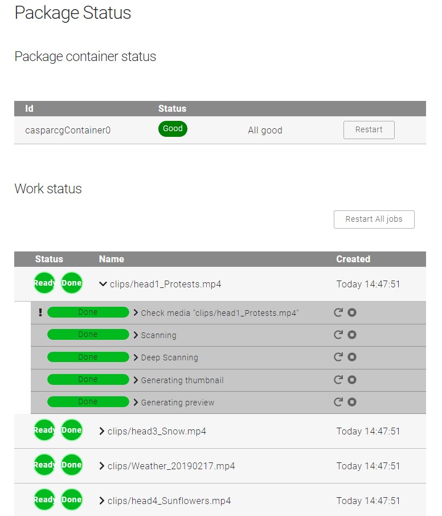Click the All good status message
Viewport: 442px width, 516px height.
click(x=265, y=131)
